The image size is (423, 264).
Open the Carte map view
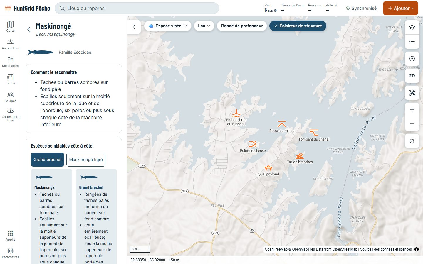pyautogui.click(x=10, y=26)
